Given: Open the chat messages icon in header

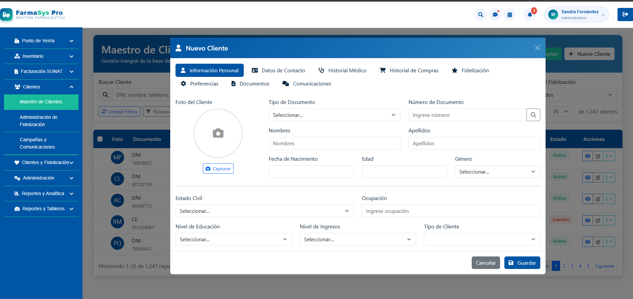Looking at the screenshot, I should pos(495,15).
